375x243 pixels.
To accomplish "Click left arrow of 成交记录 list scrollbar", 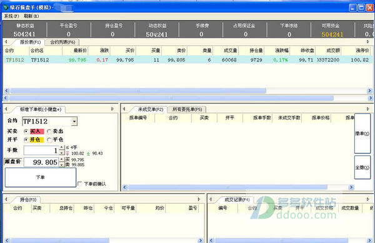I will coord(211,241).
